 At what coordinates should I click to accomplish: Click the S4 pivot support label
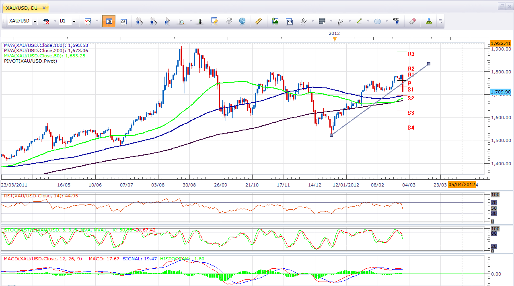pyautogui.click(x=411, y=128)
